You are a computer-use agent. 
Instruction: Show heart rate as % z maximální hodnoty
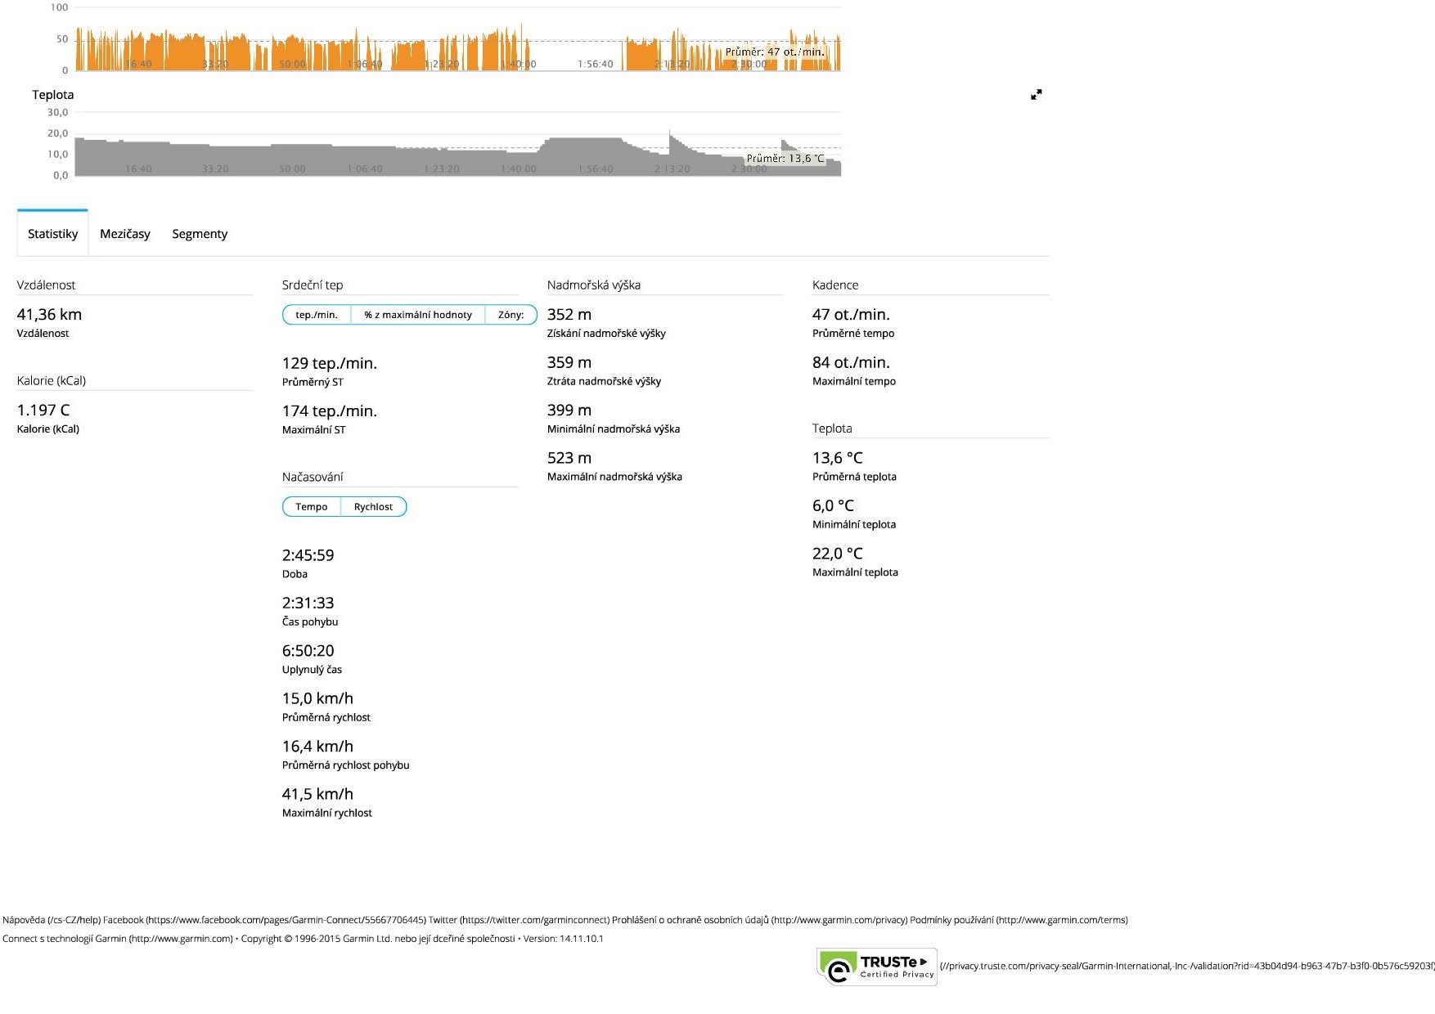(418, 315)
